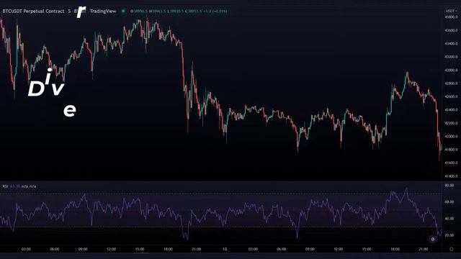Click the scroll to latest bar arrow icon

coord(432,240)
